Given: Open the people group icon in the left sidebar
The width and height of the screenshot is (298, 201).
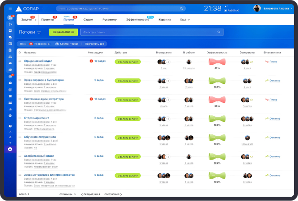Looking at the screenshot, I should [10, 70].
